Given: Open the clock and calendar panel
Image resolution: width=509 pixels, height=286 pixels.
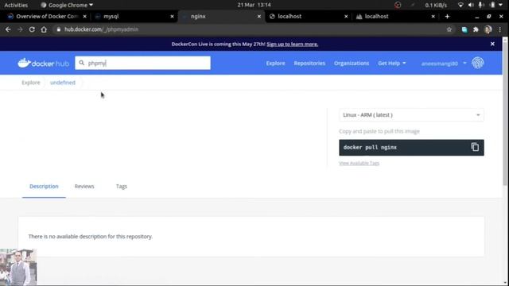Looking at the screenshot, I should (254, 5).
